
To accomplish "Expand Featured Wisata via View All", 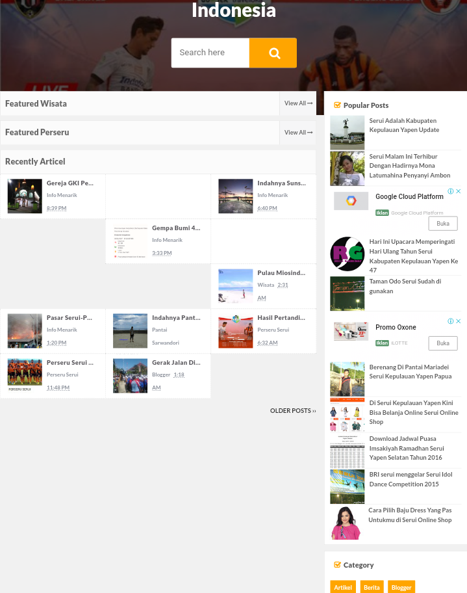I will (298, 103).
